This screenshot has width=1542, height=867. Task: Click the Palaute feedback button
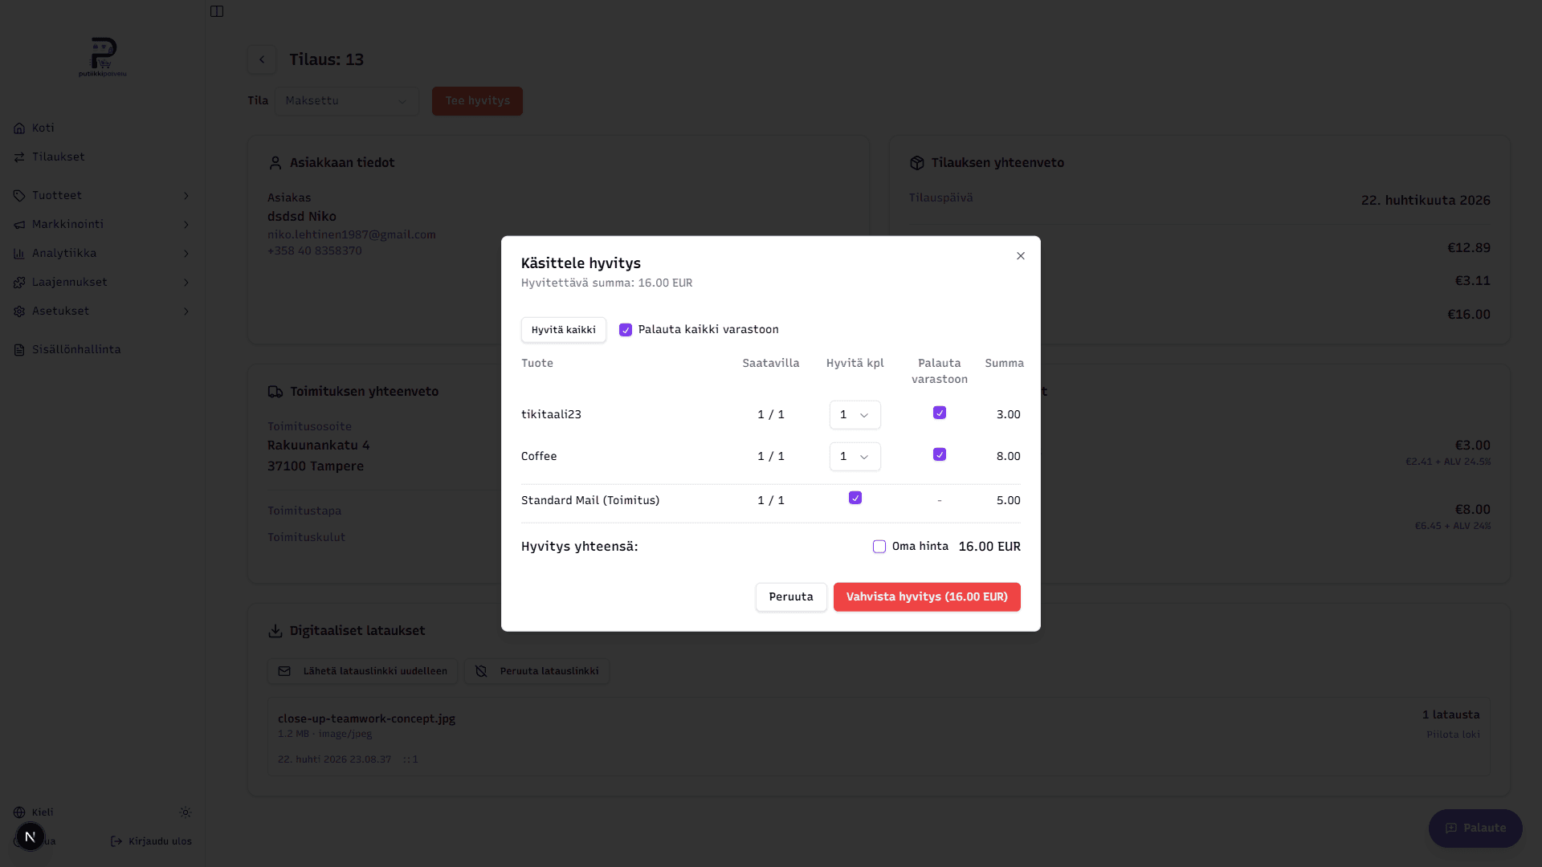tap(1475, 828)
